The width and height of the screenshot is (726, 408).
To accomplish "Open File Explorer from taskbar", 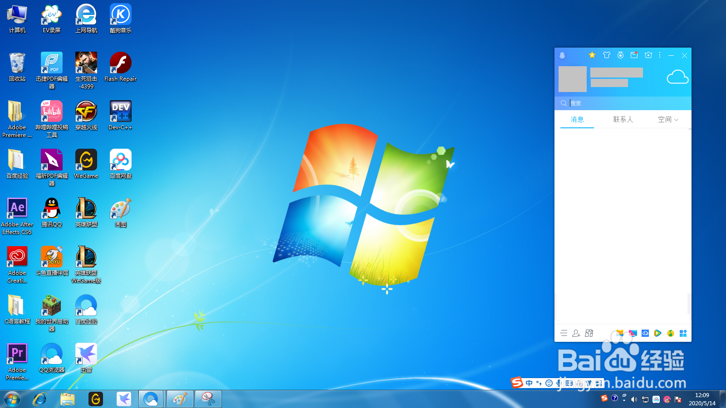I will [x=68, y=399].
